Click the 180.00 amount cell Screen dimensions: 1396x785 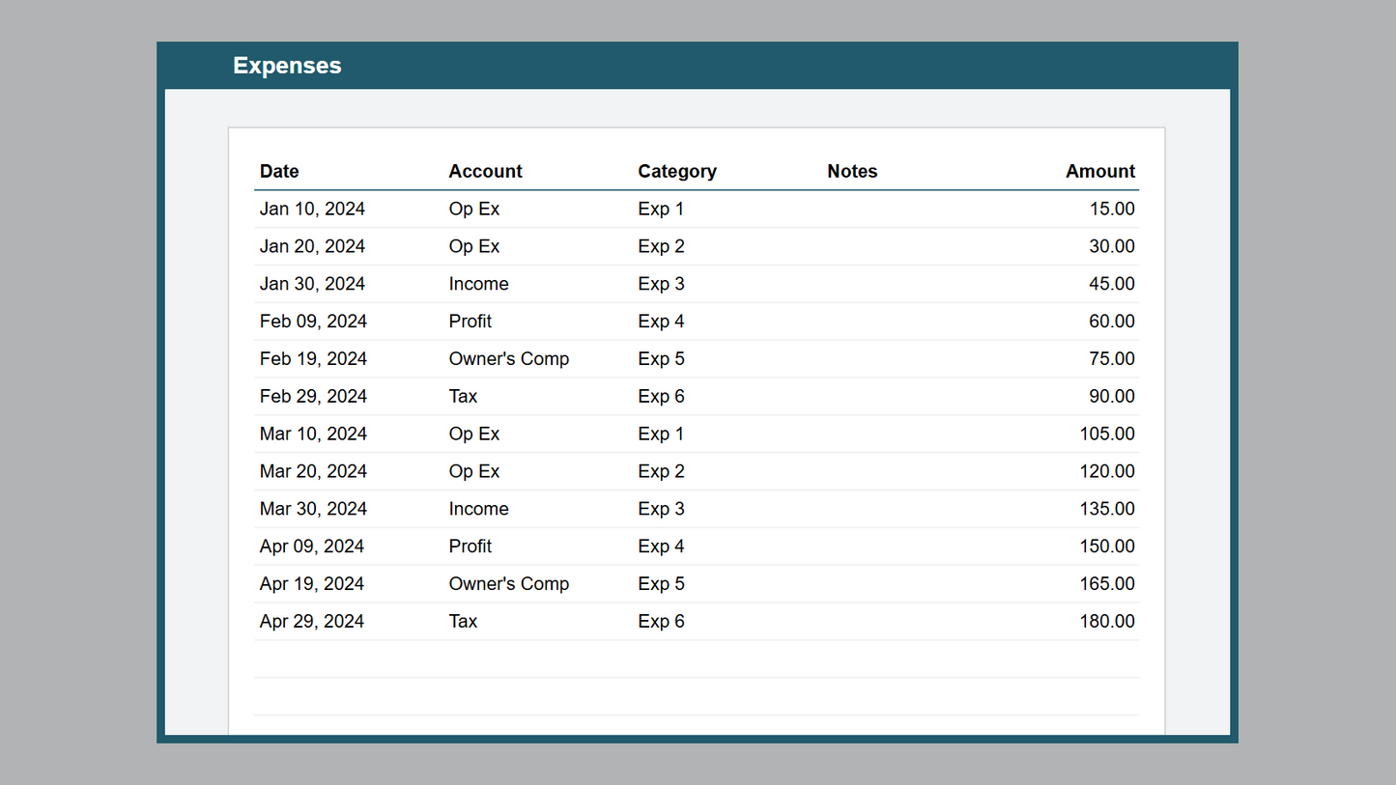(1106, 622)
